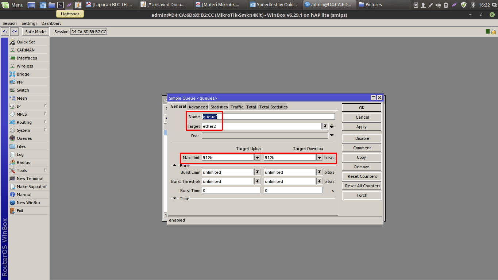Open the Wireless section
The image size is (498, 280).
coord(29,66)
